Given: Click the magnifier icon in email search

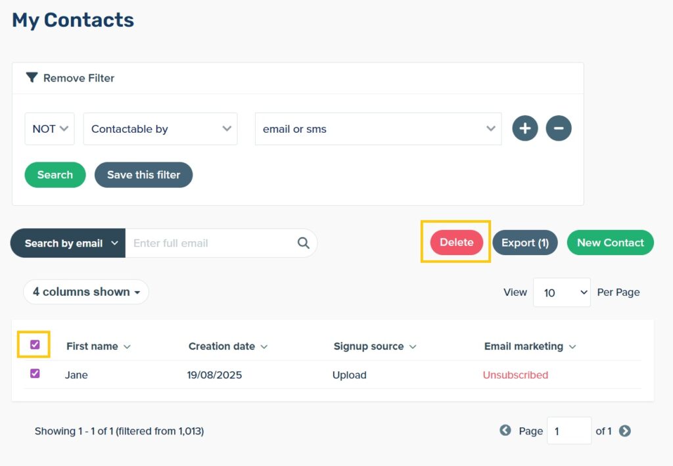Looking at the screenshot, I should (303, 243).
